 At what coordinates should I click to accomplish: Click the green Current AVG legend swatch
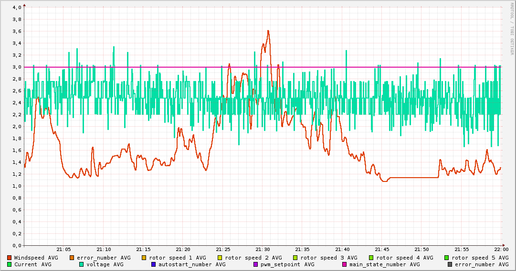click(10, 264)
